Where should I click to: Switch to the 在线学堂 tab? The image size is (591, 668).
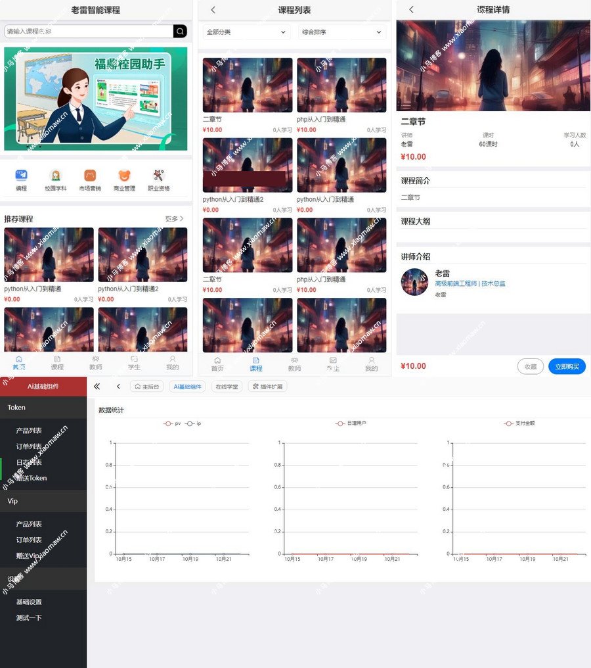click(x=227, y=387)
